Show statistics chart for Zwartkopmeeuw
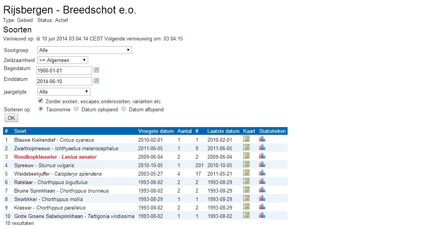Image resolution: width=435 pixels, height=228 pixels. [x=262, y=147]
